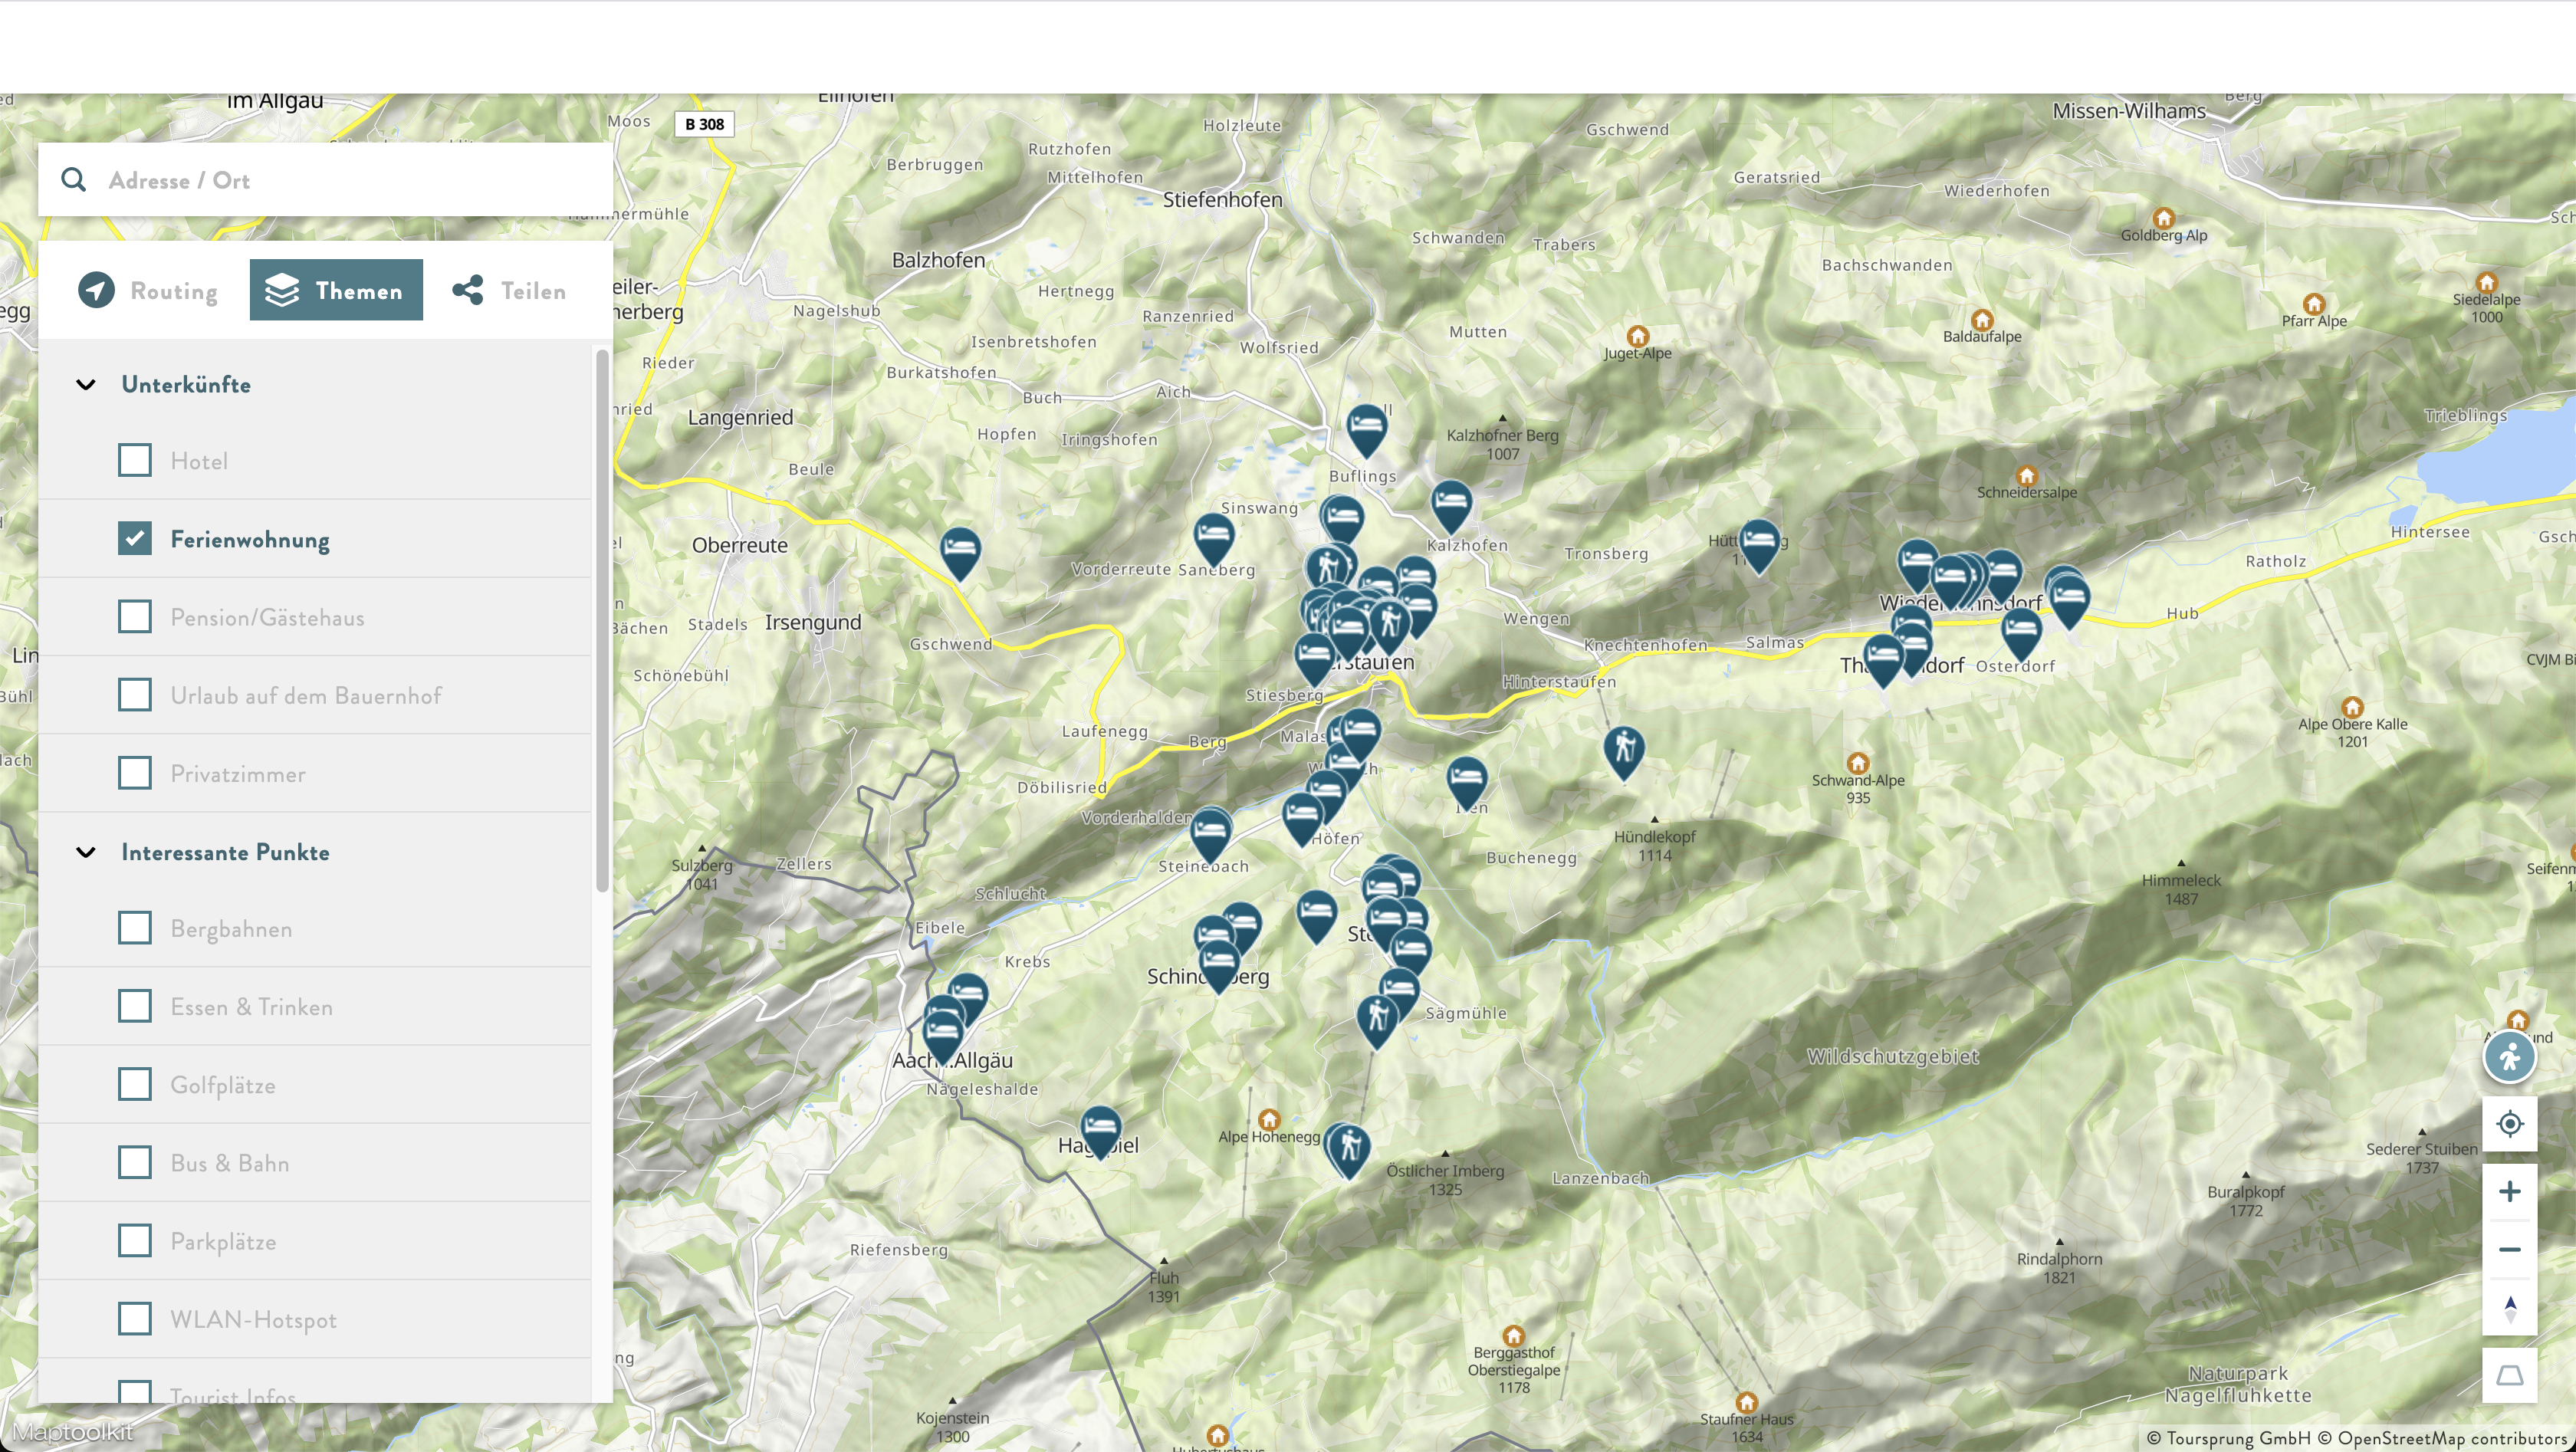
Task: Open the Routing tab
Action: point(148,290)
